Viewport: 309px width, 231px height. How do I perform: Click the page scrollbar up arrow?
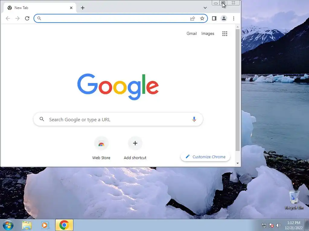click(237, 27)
